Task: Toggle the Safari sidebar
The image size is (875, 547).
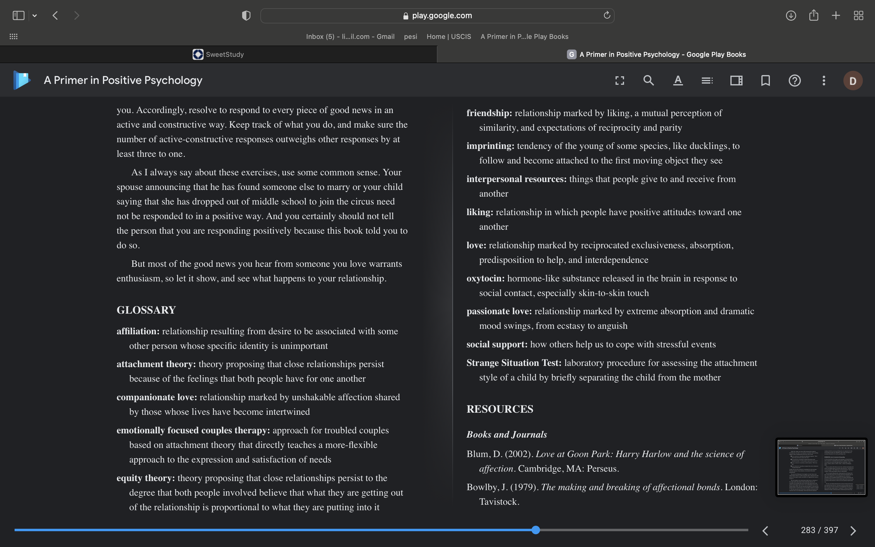Action: 19,15
